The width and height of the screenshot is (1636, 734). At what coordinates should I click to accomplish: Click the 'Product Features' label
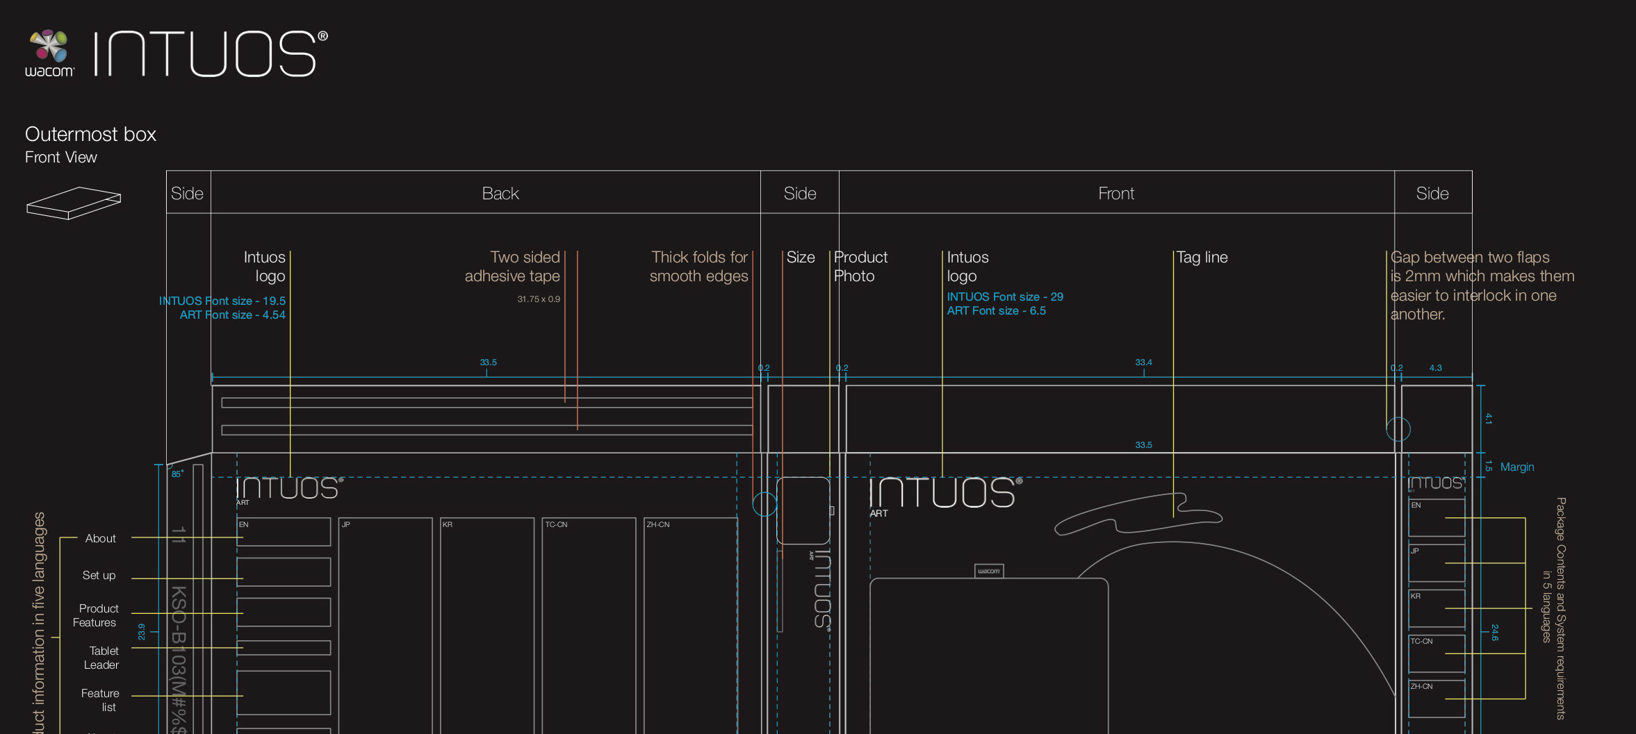(96, 615)
